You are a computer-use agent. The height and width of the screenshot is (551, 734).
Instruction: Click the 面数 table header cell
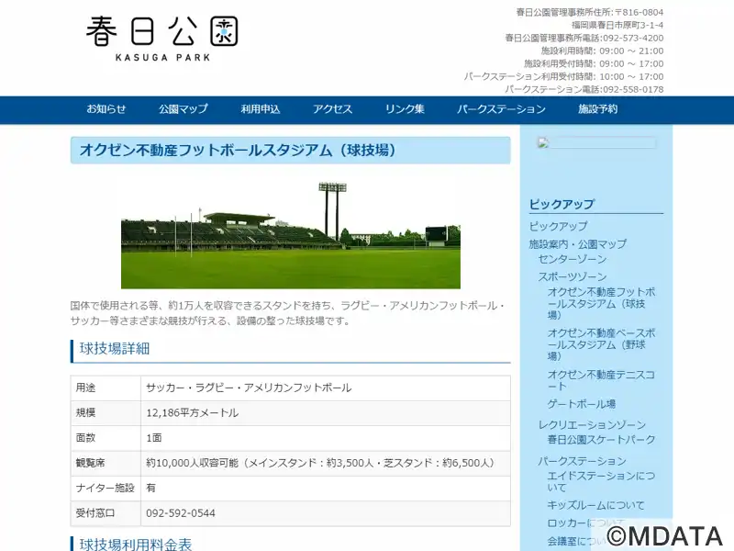(x=106, y=438)
